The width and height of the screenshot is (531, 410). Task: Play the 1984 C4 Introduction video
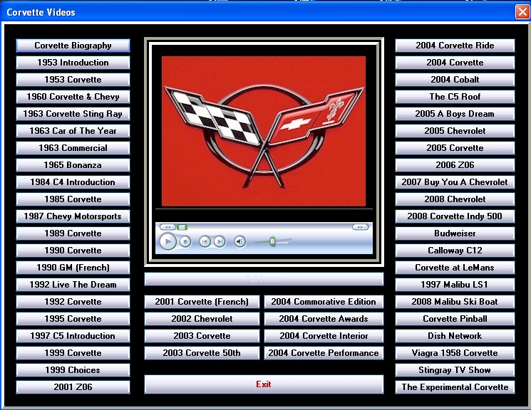point(73,182)
